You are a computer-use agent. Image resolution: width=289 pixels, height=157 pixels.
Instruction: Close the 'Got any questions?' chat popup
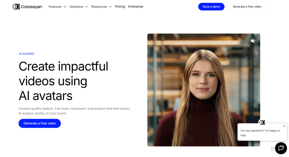pyautogui.click(x=284, y=126)
